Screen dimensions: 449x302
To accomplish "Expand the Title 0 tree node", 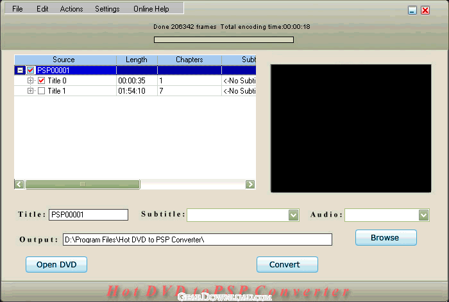I will tap(30, 80).
